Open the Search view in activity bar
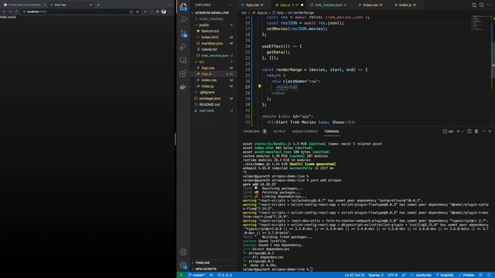The height and width of the screenshot is (278, 495). [183, 19]
